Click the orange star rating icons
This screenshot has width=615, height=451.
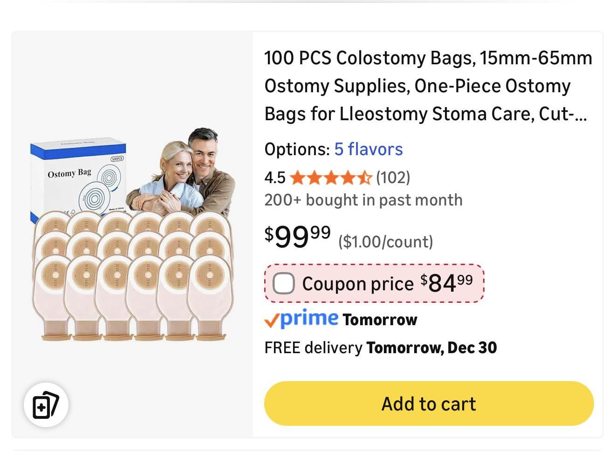pos(331,178)
